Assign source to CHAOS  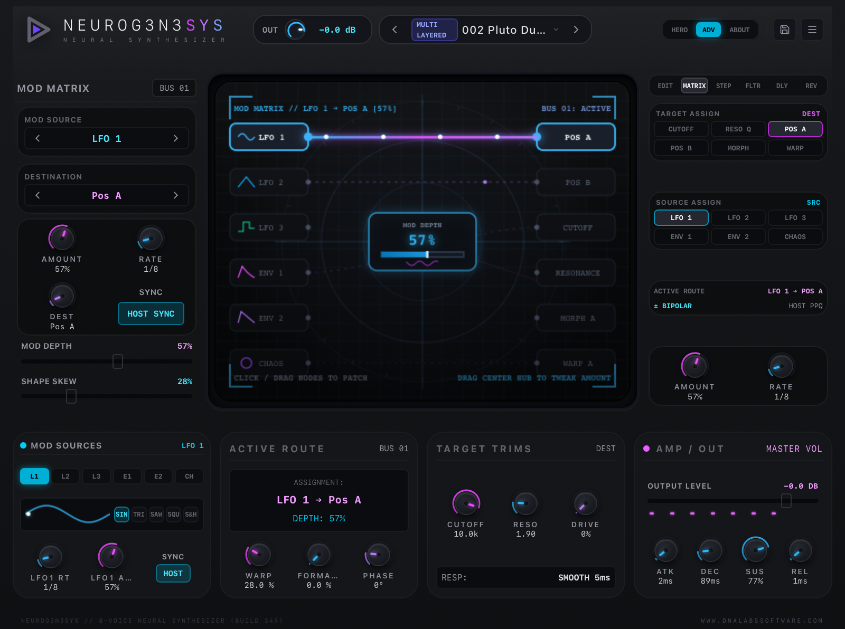pos(795,236)
